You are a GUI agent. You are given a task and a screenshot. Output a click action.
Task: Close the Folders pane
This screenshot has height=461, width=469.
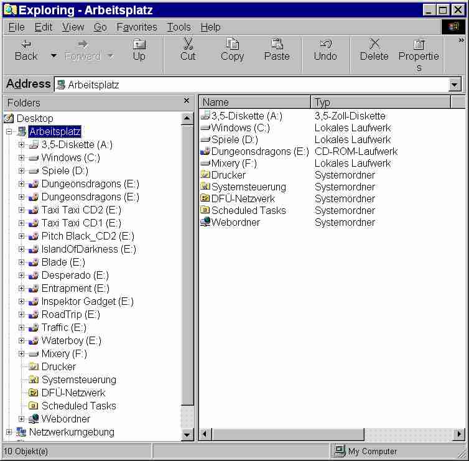187,101
